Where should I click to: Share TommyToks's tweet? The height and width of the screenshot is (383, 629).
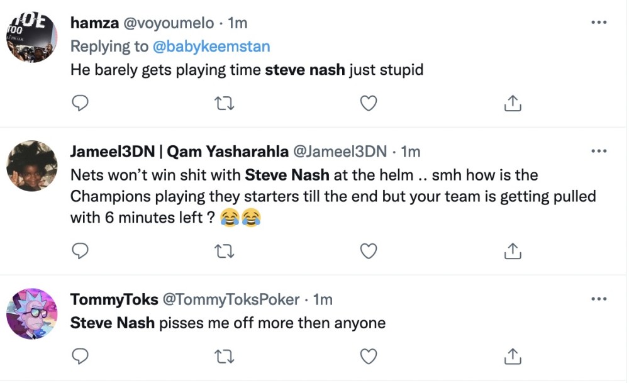click(x=513, y=357)
